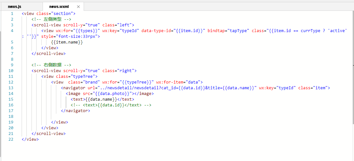Click line number 22 in the gutter

pos(11,139)
